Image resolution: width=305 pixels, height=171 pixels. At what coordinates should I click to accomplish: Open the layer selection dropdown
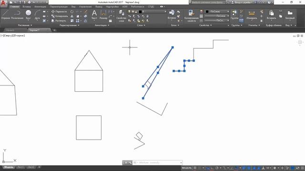coord(147,11)
